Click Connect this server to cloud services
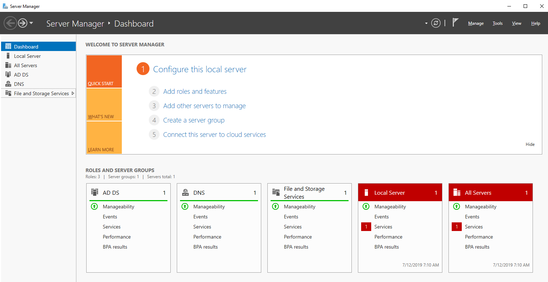This screenshot has height=282, width=548. pos(215,135)
